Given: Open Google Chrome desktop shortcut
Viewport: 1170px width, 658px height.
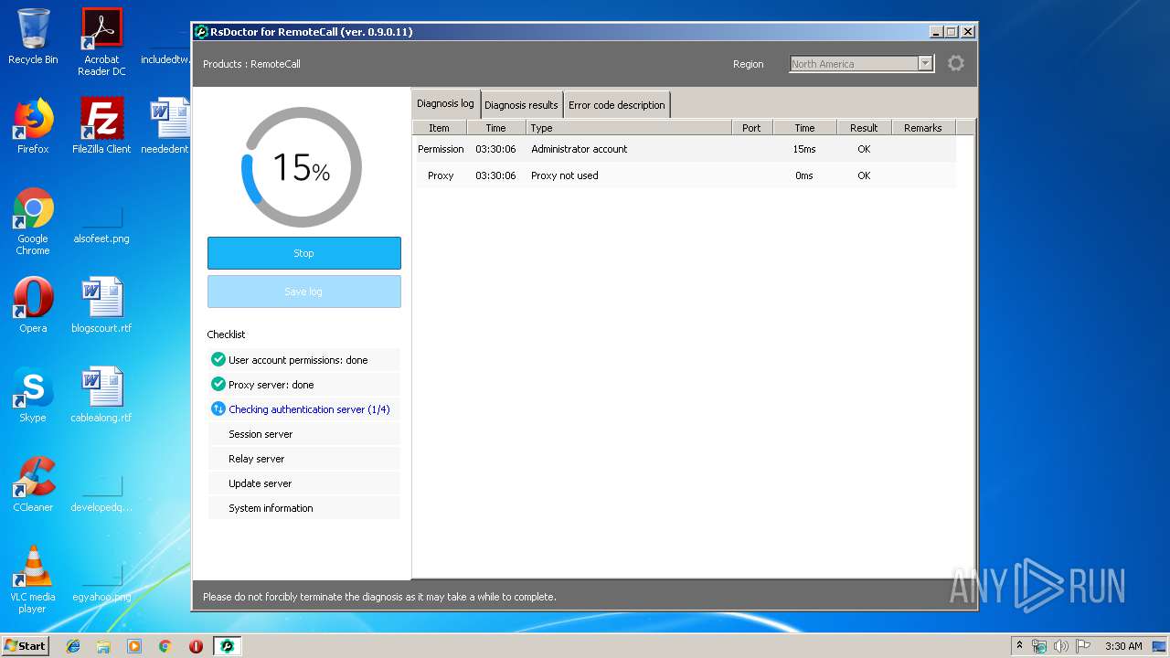Looking at the screenshot, I should [x=33, y=221].
